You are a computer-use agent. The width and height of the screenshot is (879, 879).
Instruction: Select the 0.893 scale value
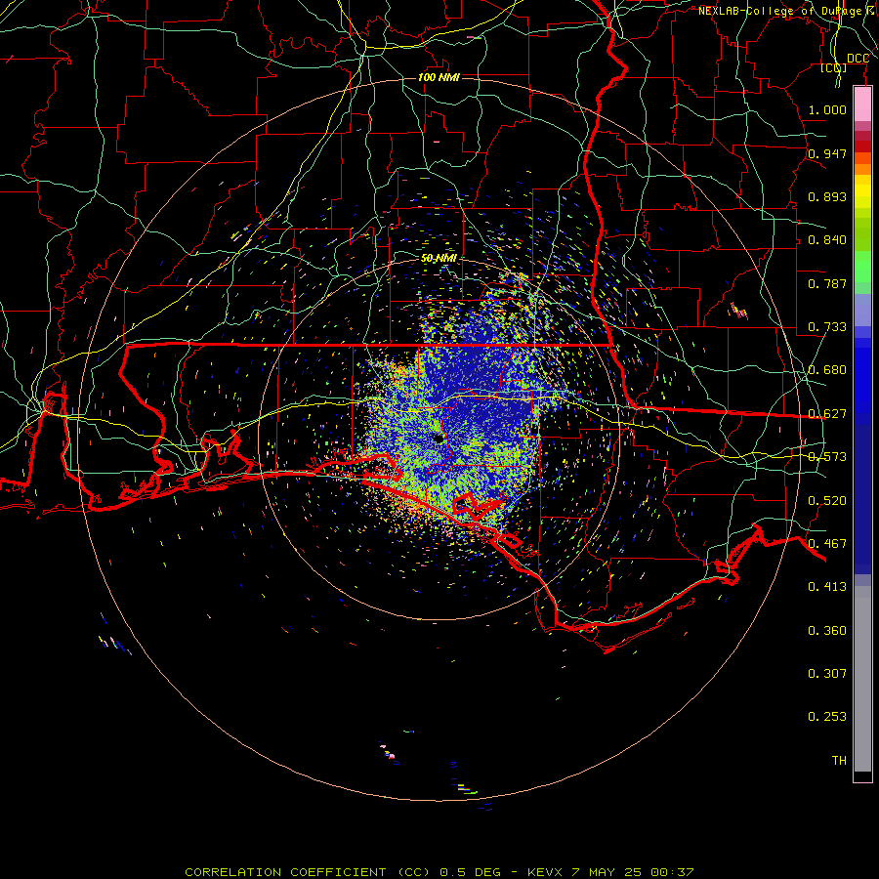point(827,196)
